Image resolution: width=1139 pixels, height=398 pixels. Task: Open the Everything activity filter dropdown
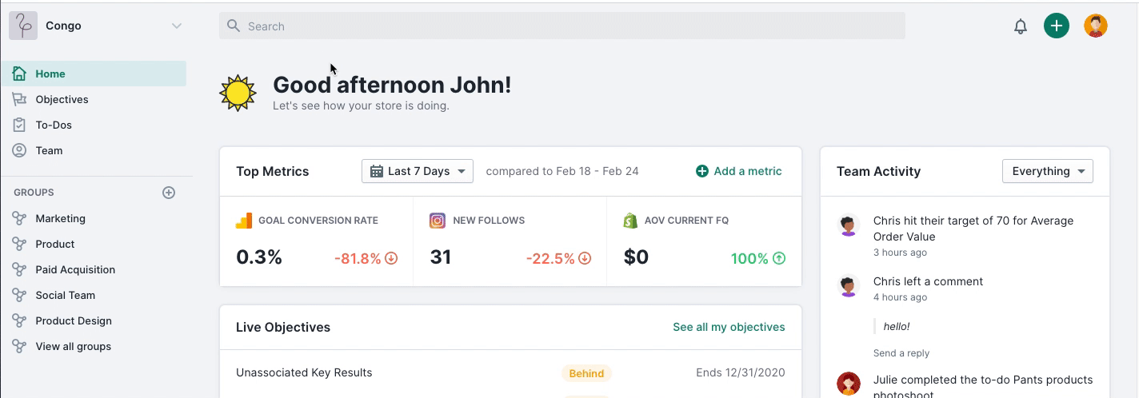pos(1047,171)
